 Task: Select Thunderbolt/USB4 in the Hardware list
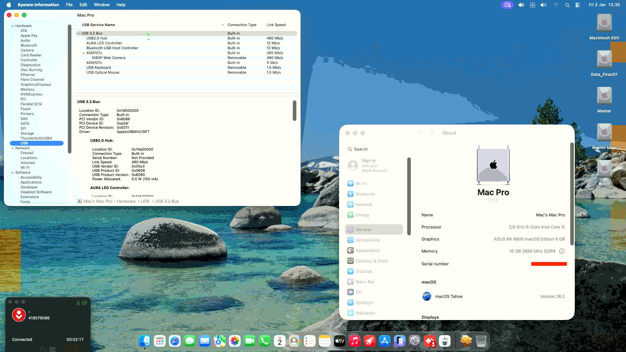(x=36, y=138)
